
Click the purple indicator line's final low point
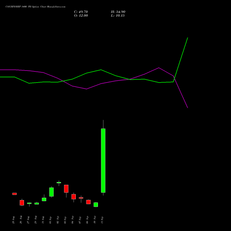point(188,108)
